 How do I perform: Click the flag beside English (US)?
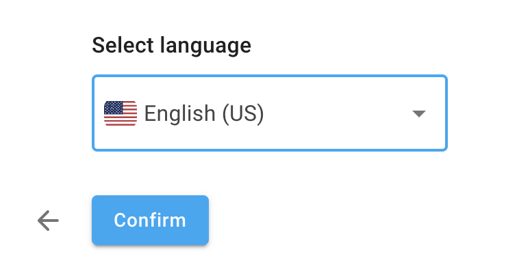(x=121, y=113)
